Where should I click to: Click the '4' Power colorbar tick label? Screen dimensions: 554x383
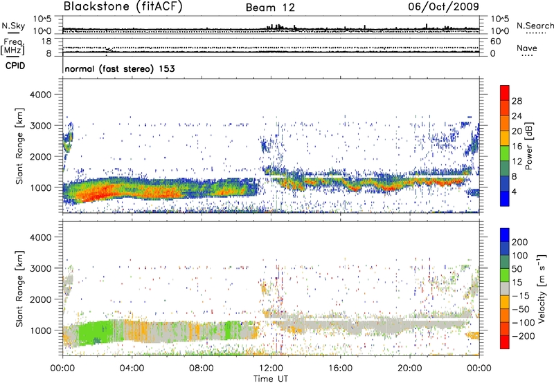(515, 192)
